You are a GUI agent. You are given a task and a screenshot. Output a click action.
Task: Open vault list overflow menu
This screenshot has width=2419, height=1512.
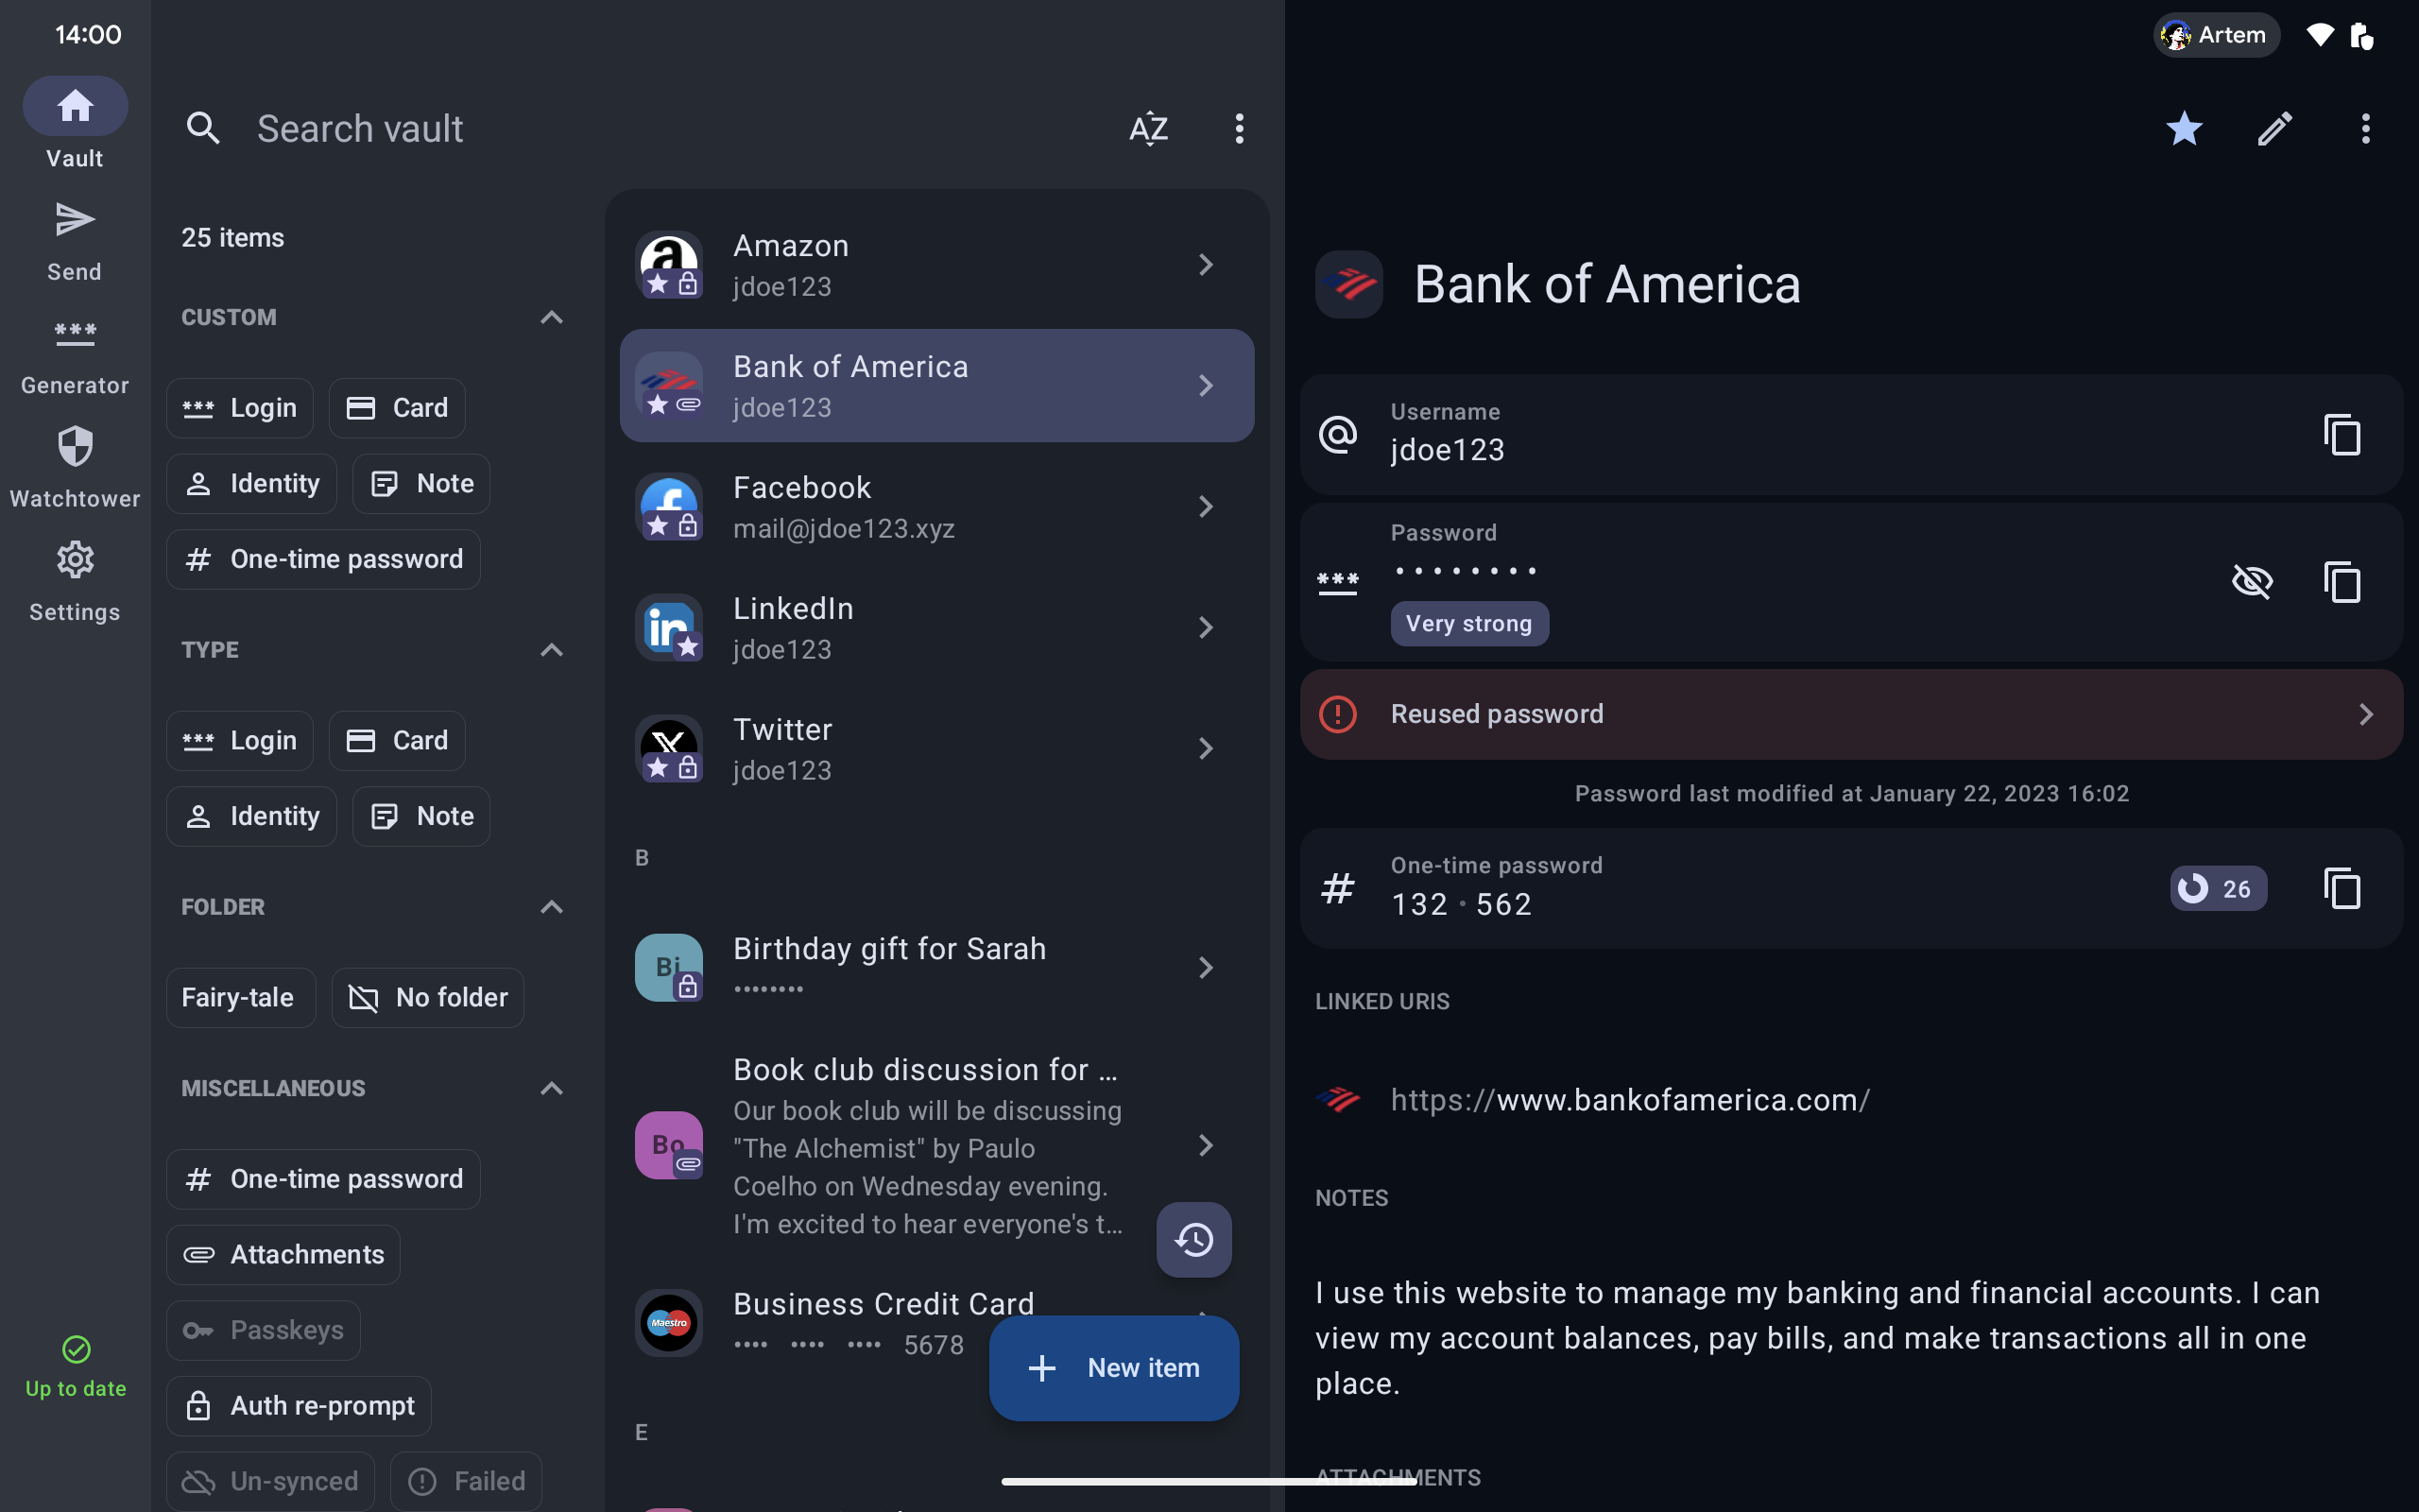click(1239, 128)
